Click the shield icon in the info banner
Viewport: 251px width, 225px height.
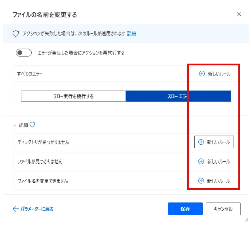16,34
